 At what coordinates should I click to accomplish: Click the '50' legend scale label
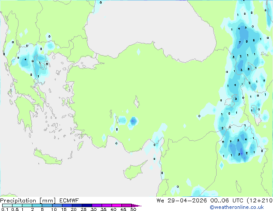point(133,209)
